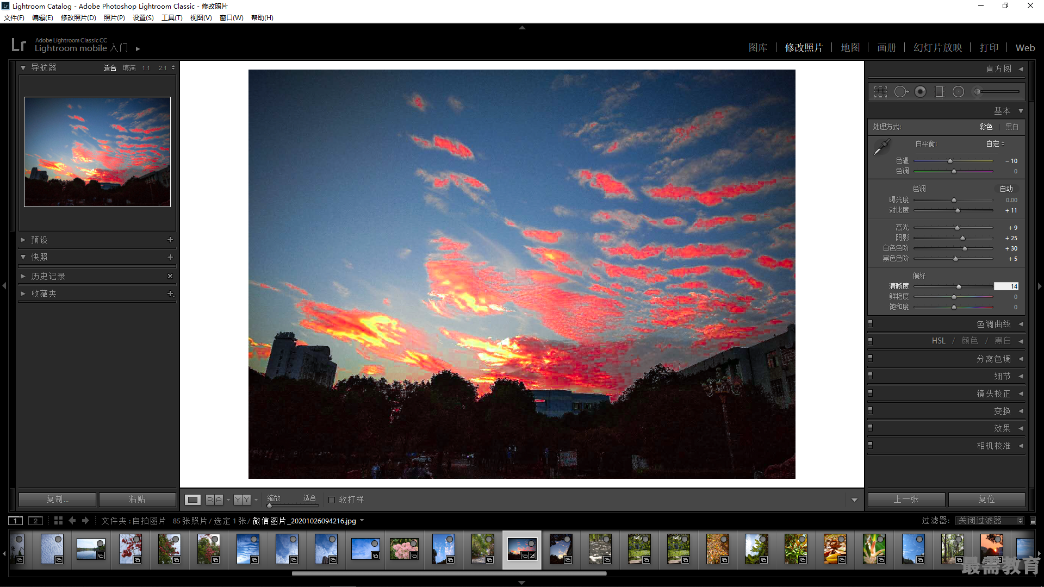Click the 饱和度 saturation slider handle
This screenshot has width=1044, height=587.
(954, 308)
